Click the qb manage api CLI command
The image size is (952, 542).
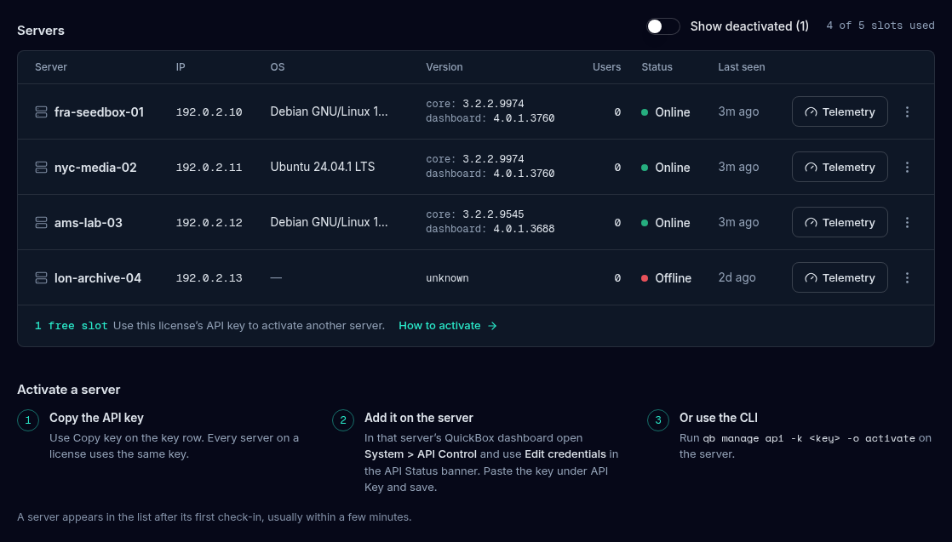809,438
